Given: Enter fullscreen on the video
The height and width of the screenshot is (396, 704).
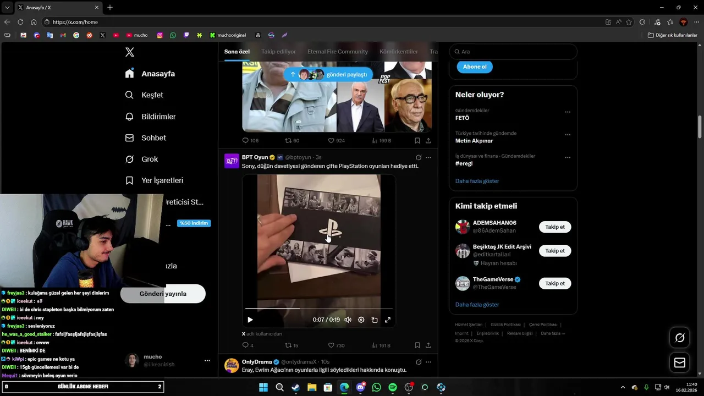Looking at the screenshot, I should pos(388,320).
